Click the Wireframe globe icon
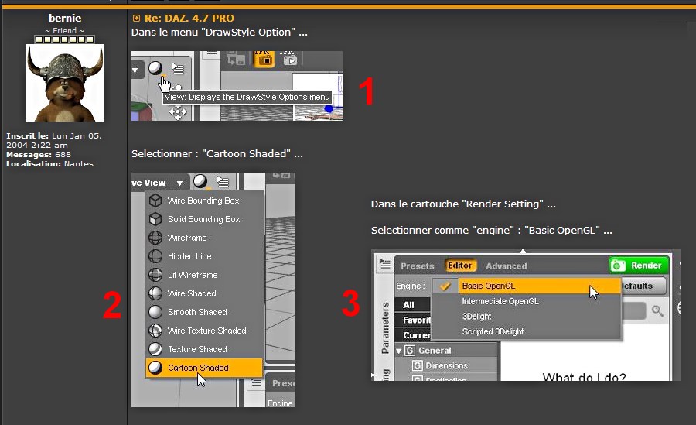Screen dimensions: 696x425 coord(155,238)
